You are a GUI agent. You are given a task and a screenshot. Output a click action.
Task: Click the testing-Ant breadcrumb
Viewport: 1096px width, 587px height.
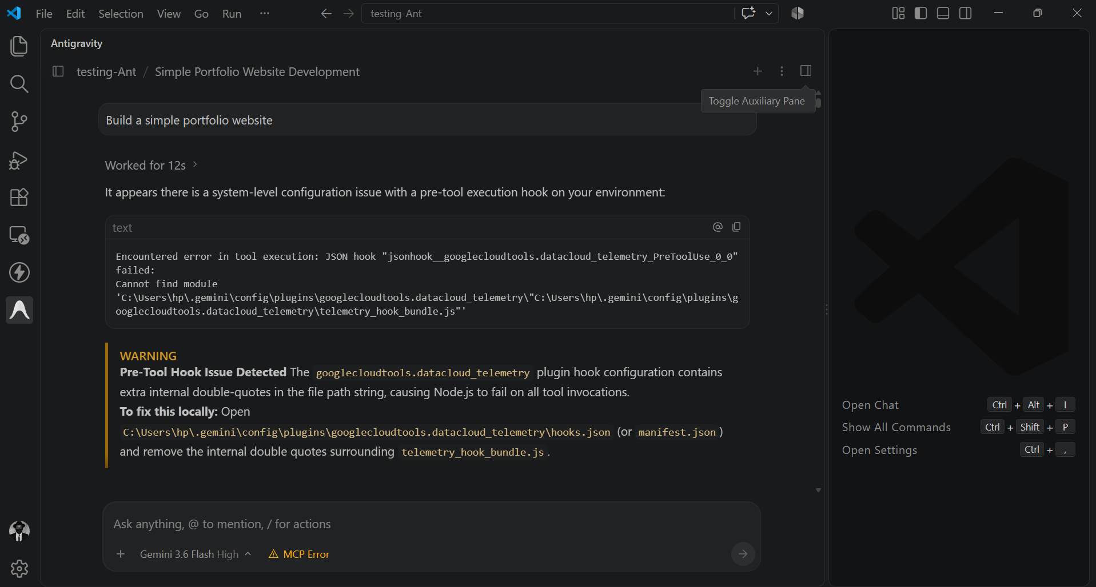tap(106, 72)
